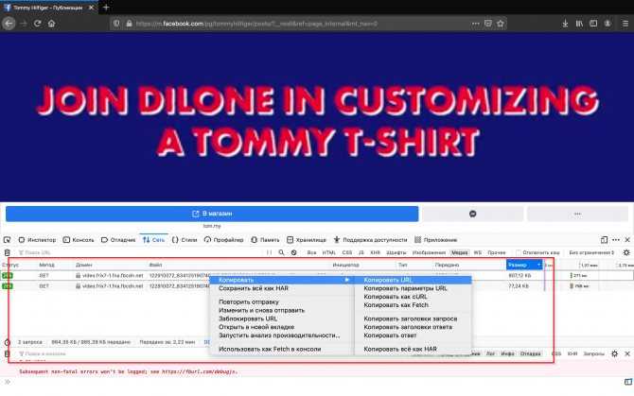Viewport: 634px width, 396px height.
Task: Toggle the Изображения network filter
Action: coord(429,252)
